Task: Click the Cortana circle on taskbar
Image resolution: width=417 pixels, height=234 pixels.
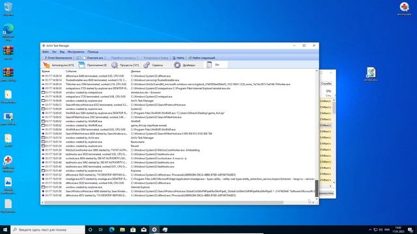Action: (x=90, y=229)
